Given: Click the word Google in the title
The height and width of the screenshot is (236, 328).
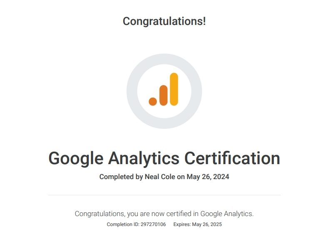Looking at the screenshot, I should click(76, 159).
